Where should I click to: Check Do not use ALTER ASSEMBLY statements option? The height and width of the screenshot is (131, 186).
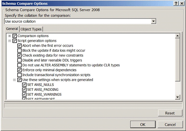point(19,65)
